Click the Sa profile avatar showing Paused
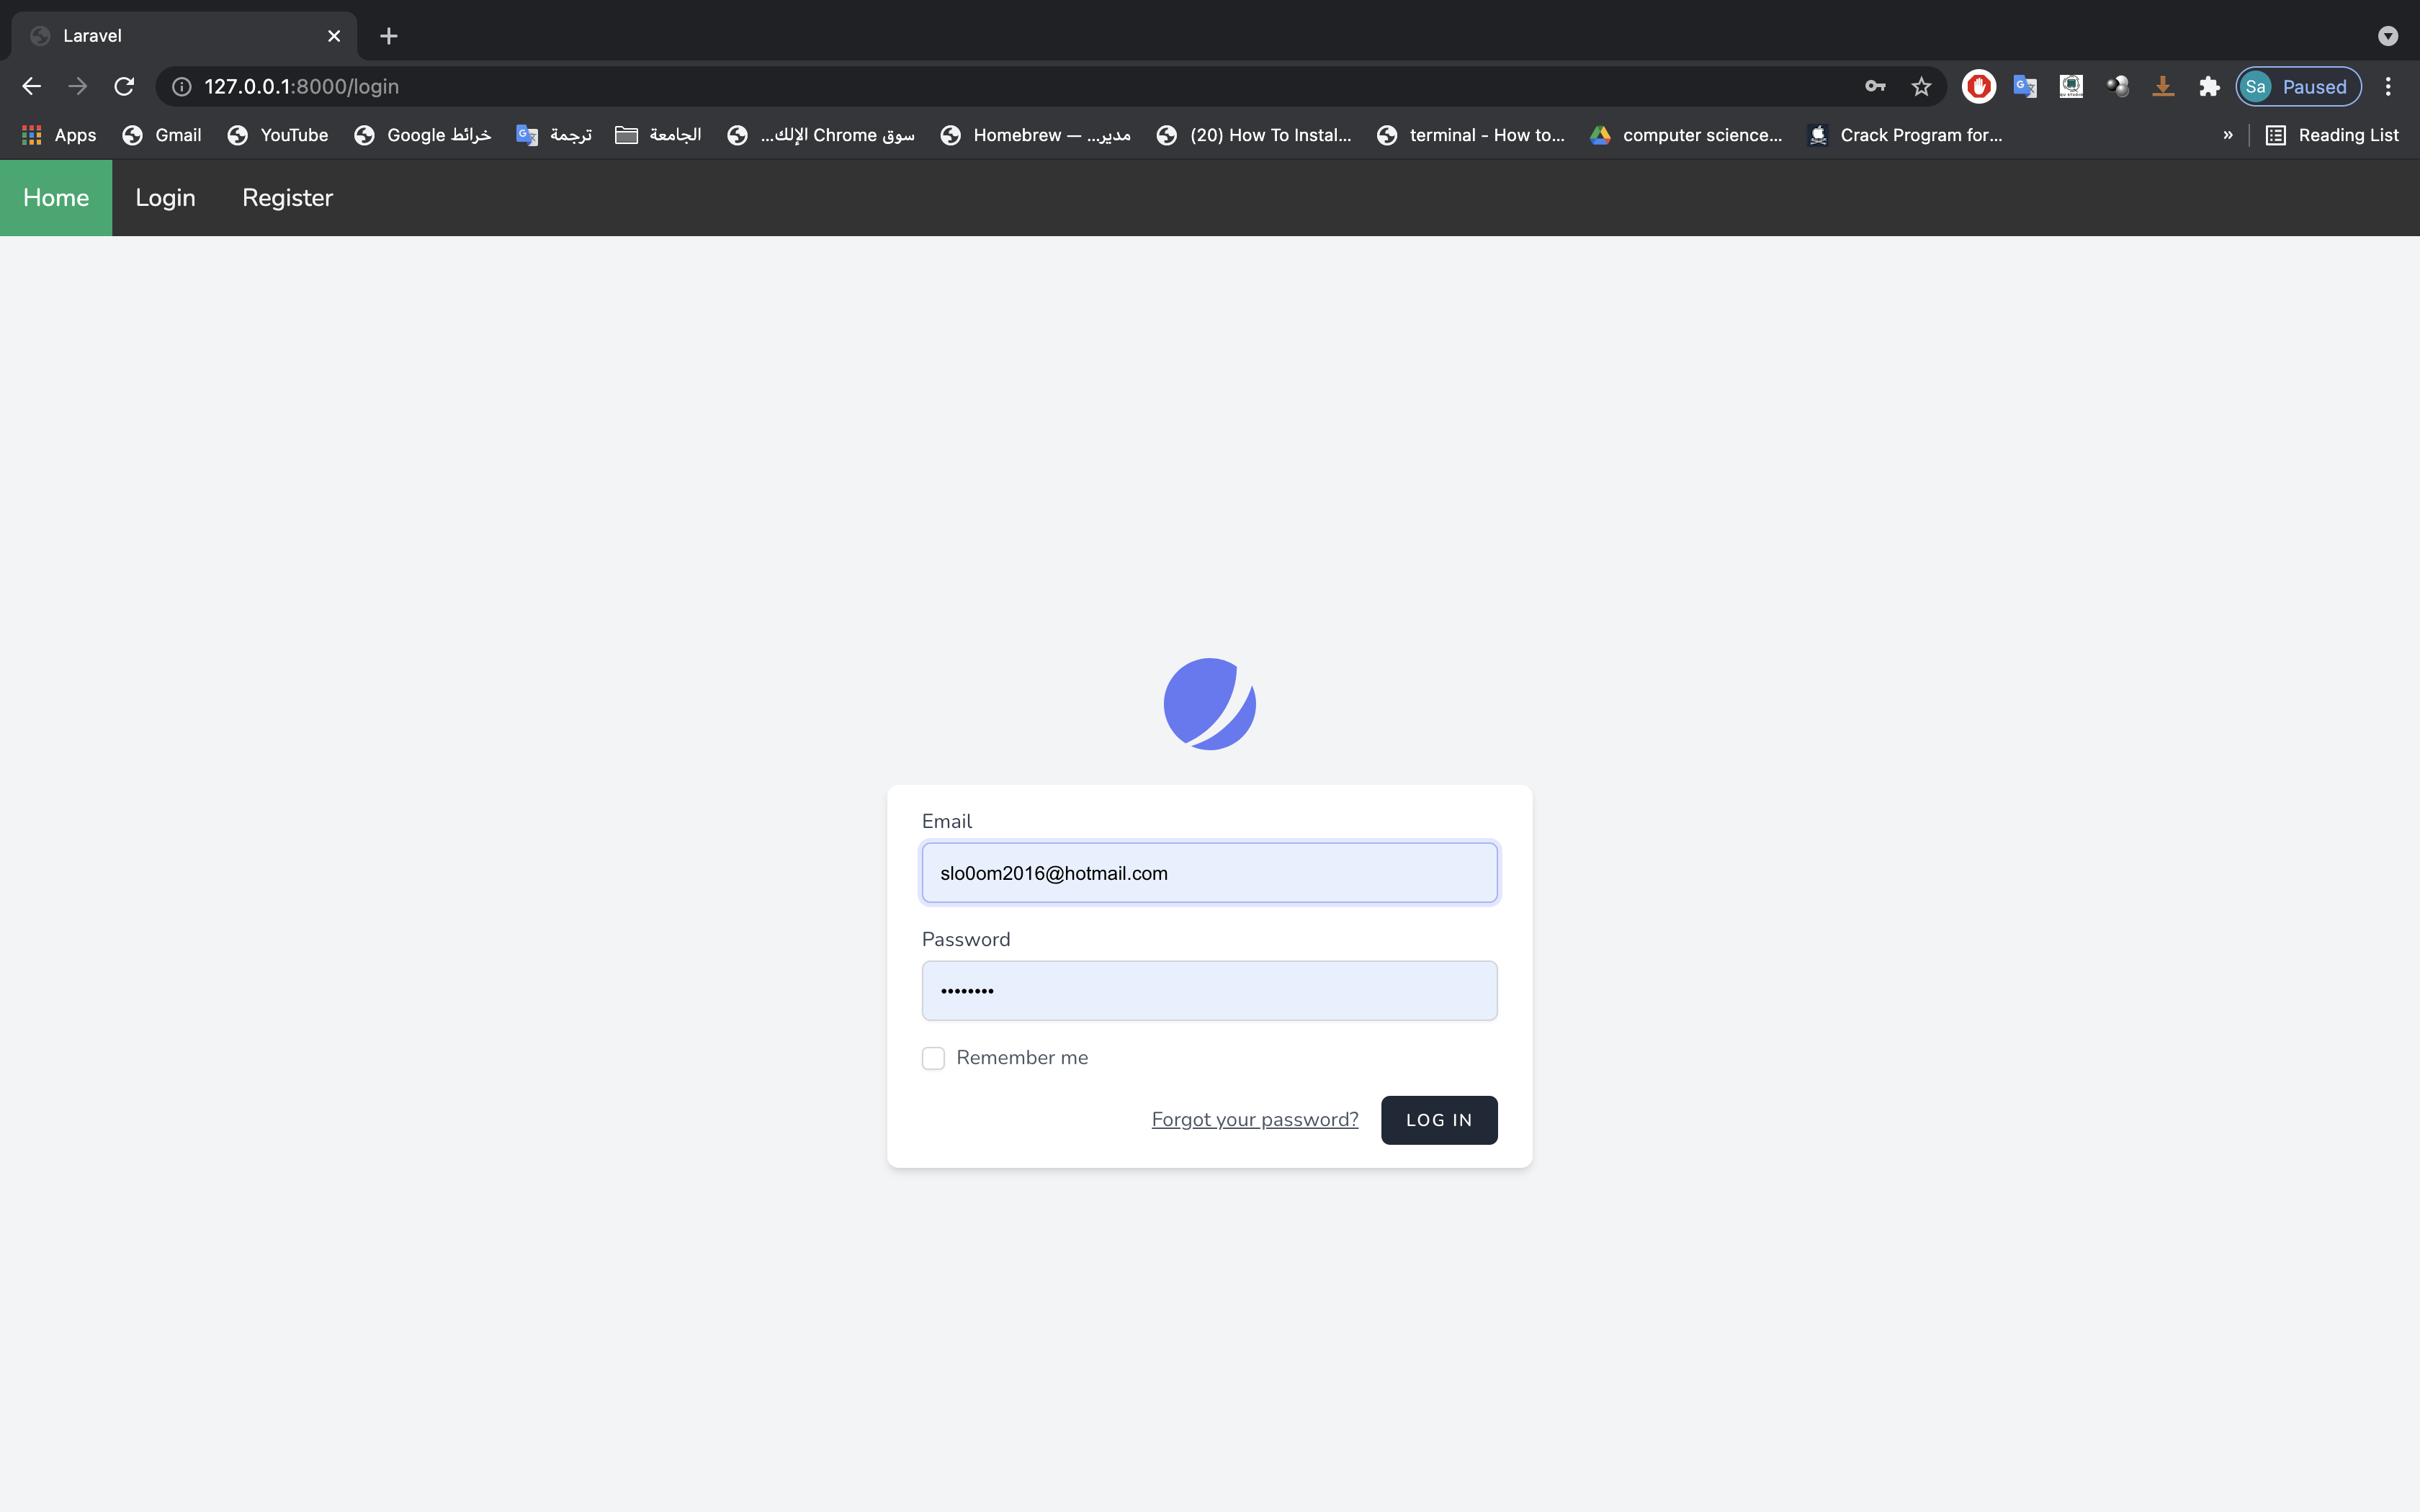 [x=2296, y=86]
